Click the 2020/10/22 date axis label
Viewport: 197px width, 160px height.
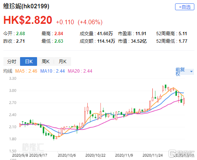click(95, 155)
